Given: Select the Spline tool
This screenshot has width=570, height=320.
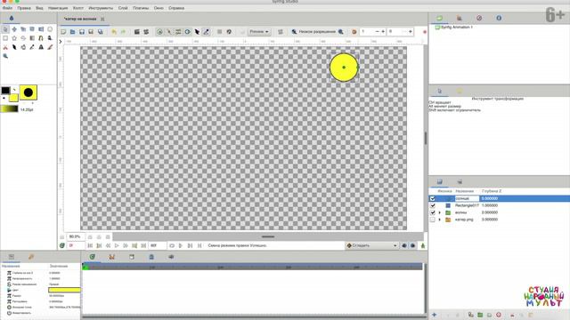Looking at the screenshot, I should (41, 38).
